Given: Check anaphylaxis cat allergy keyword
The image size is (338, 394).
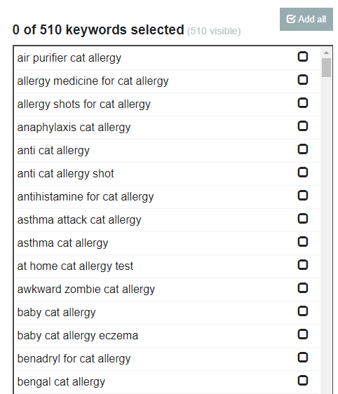Looking at the screenshot, I should point(302,126).
